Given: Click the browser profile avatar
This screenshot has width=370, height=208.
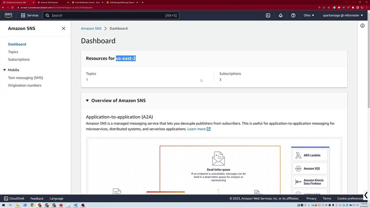Looking at the screenshot, I should point(362,8).
